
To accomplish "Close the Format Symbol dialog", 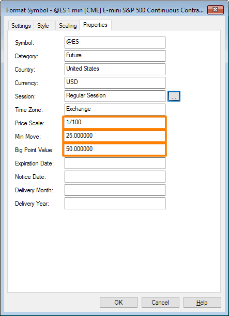I will point(216,10).
